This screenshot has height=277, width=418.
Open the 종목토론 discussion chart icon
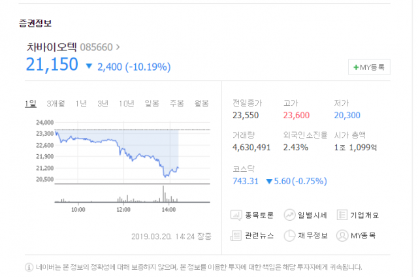click(x=236, y=215)
